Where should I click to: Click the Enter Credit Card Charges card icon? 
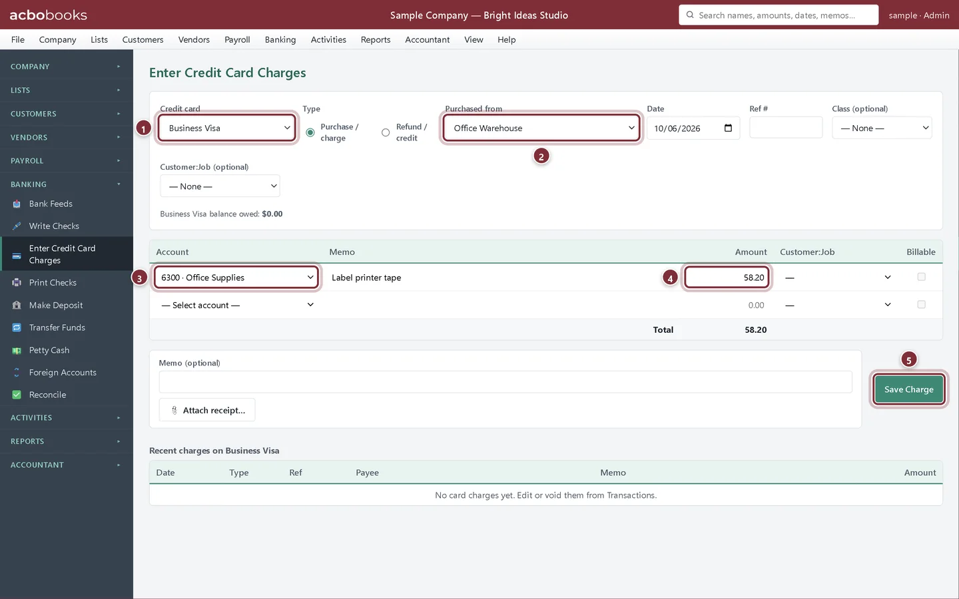tap(17, 255)
